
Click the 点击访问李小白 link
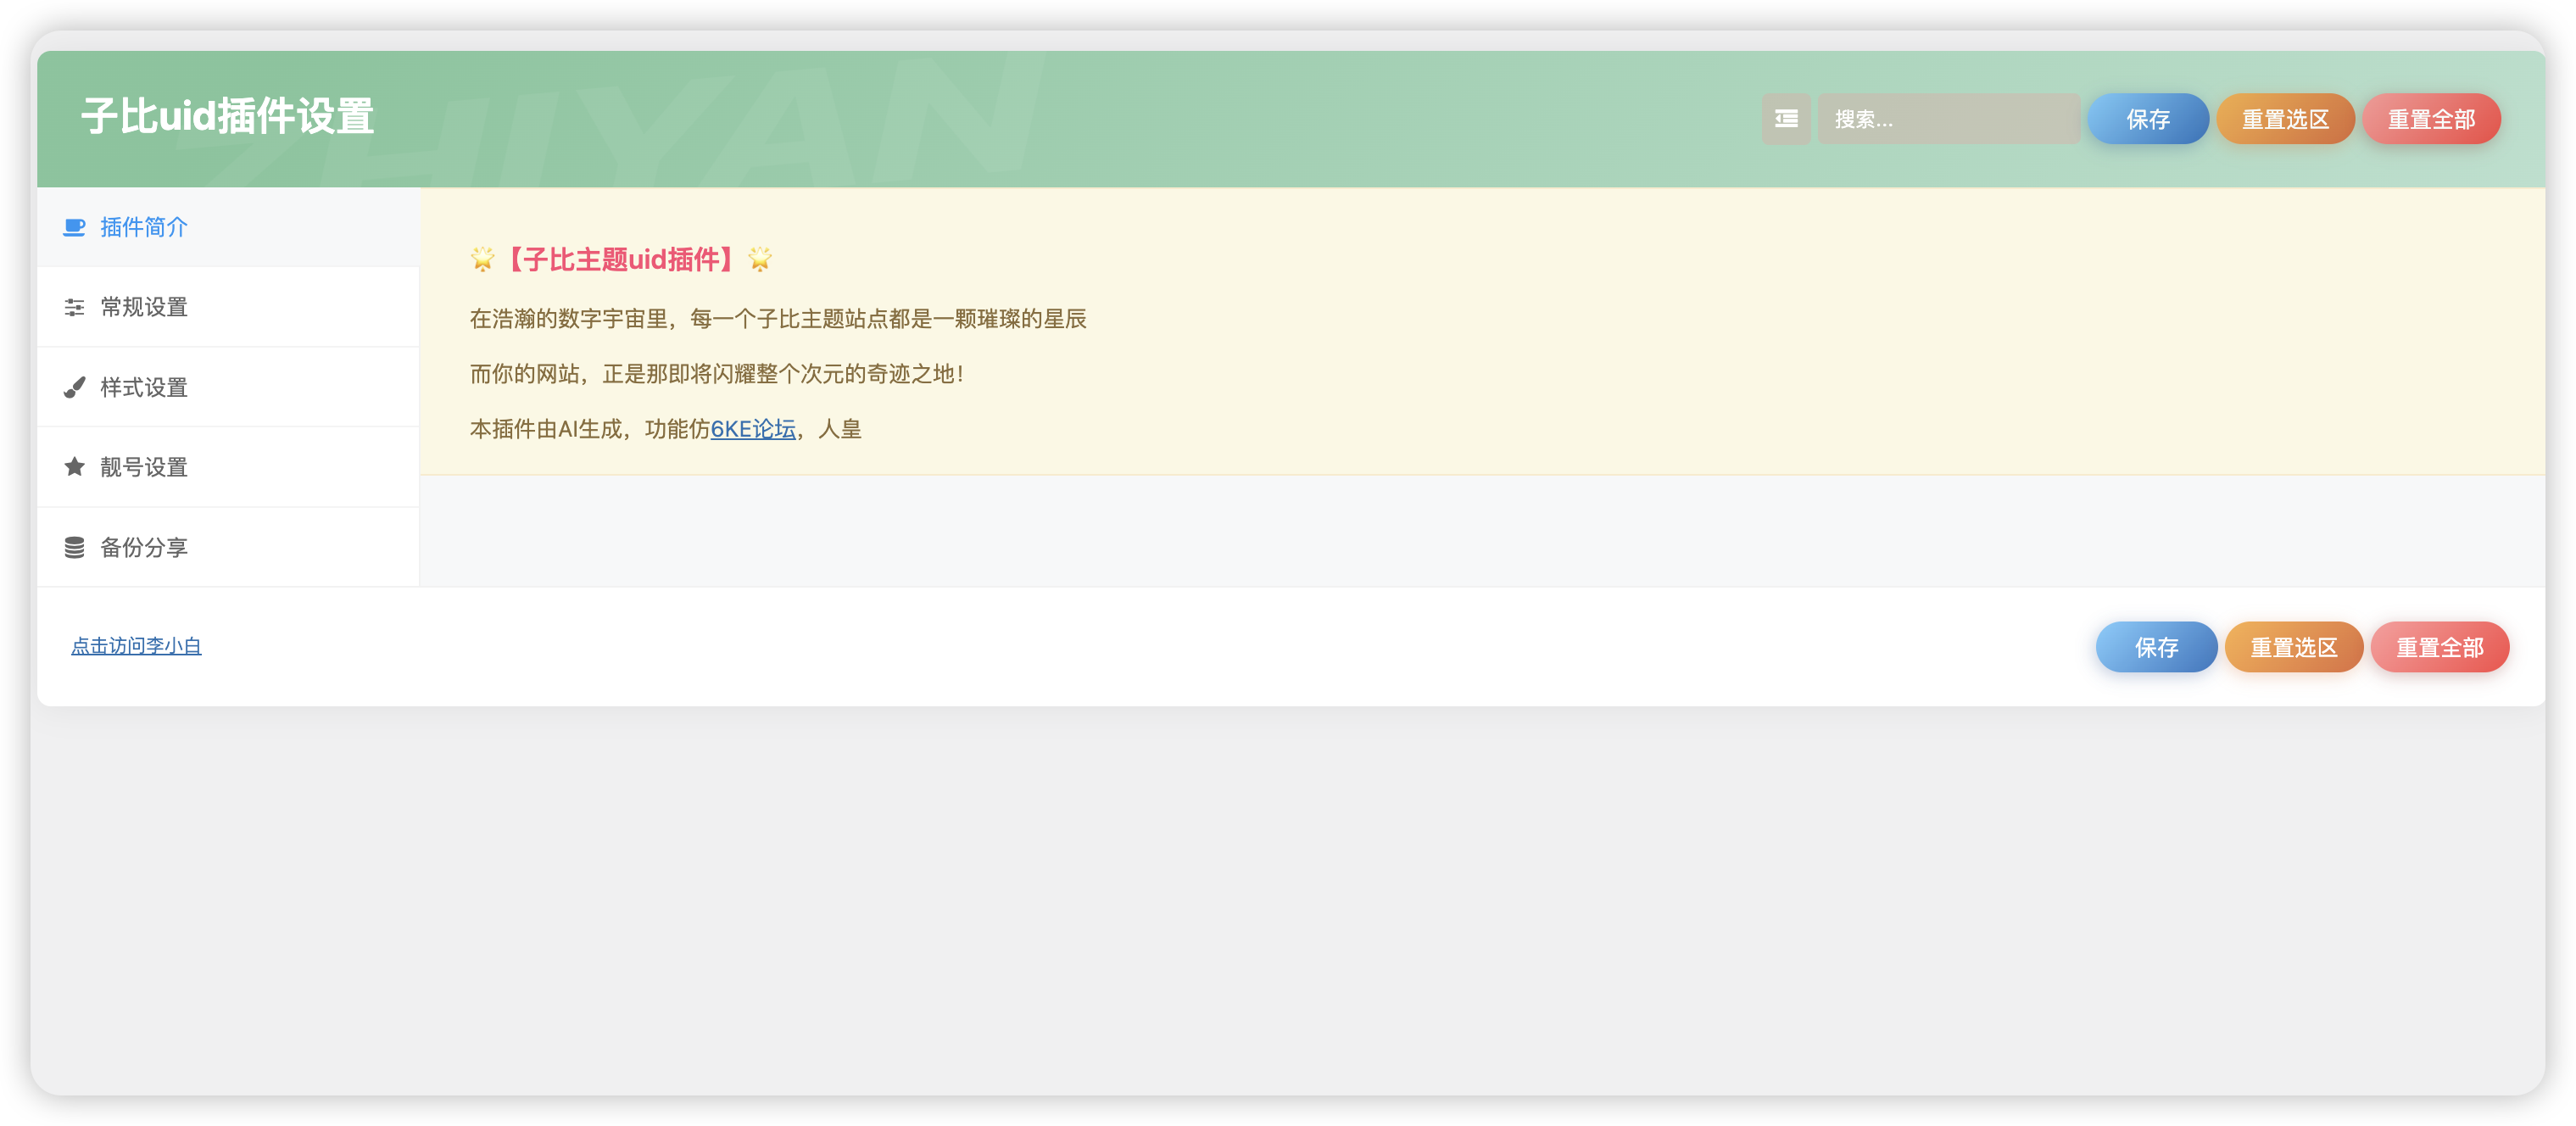(135, 646)
